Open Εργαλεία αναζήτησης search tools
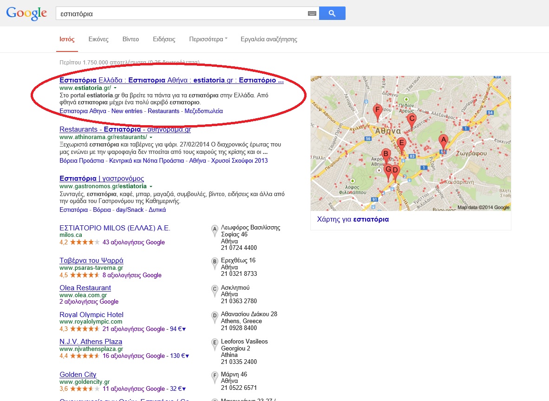 (x=269, y=39)
